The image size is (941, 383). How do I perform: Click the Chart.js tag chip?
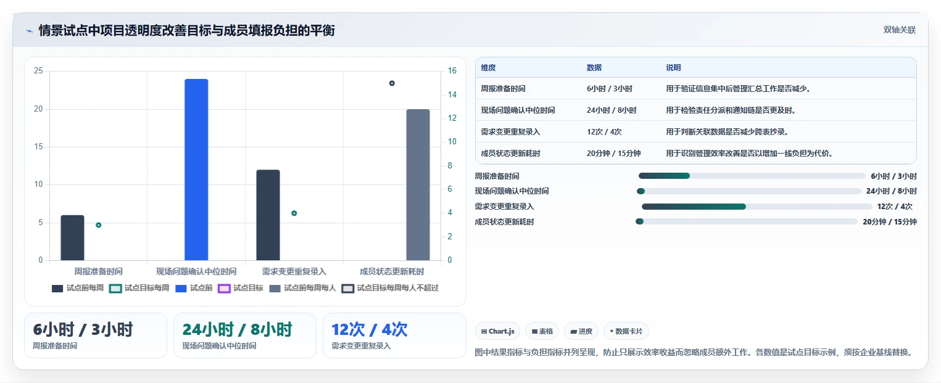(497, 331)
